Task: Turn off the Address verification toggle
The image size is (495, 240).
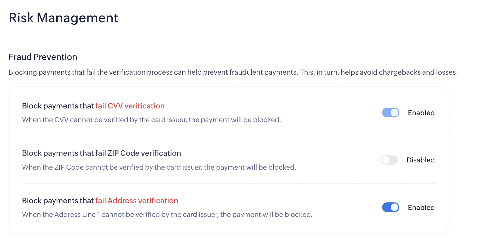Action: tap(390, 207)
